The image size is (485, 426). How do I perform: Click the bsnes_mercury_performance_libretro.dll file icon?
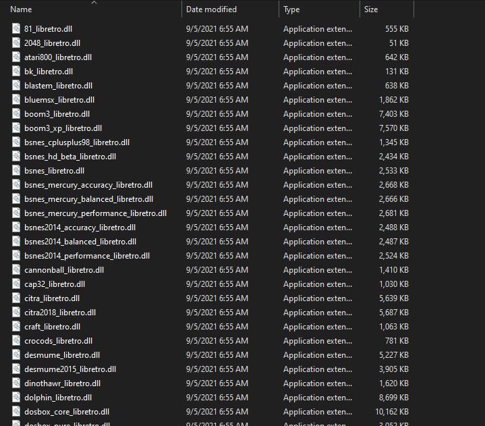(x=16, y=213)
